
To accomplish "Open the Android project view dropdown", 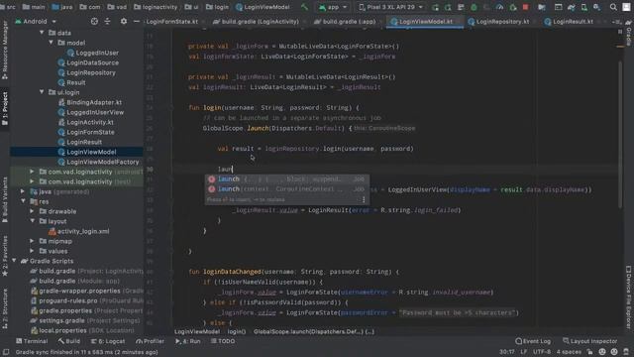I will 36,22.
